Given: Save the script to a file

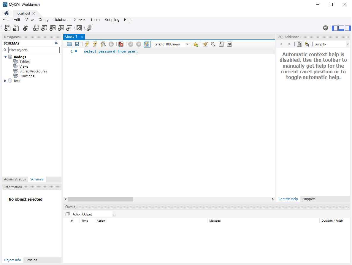Looking at the screenshot, I should (77, 44).
